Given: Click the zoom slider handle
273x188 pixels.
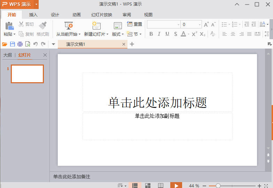Looking at the screenshot, I should [x=218, y=186].
